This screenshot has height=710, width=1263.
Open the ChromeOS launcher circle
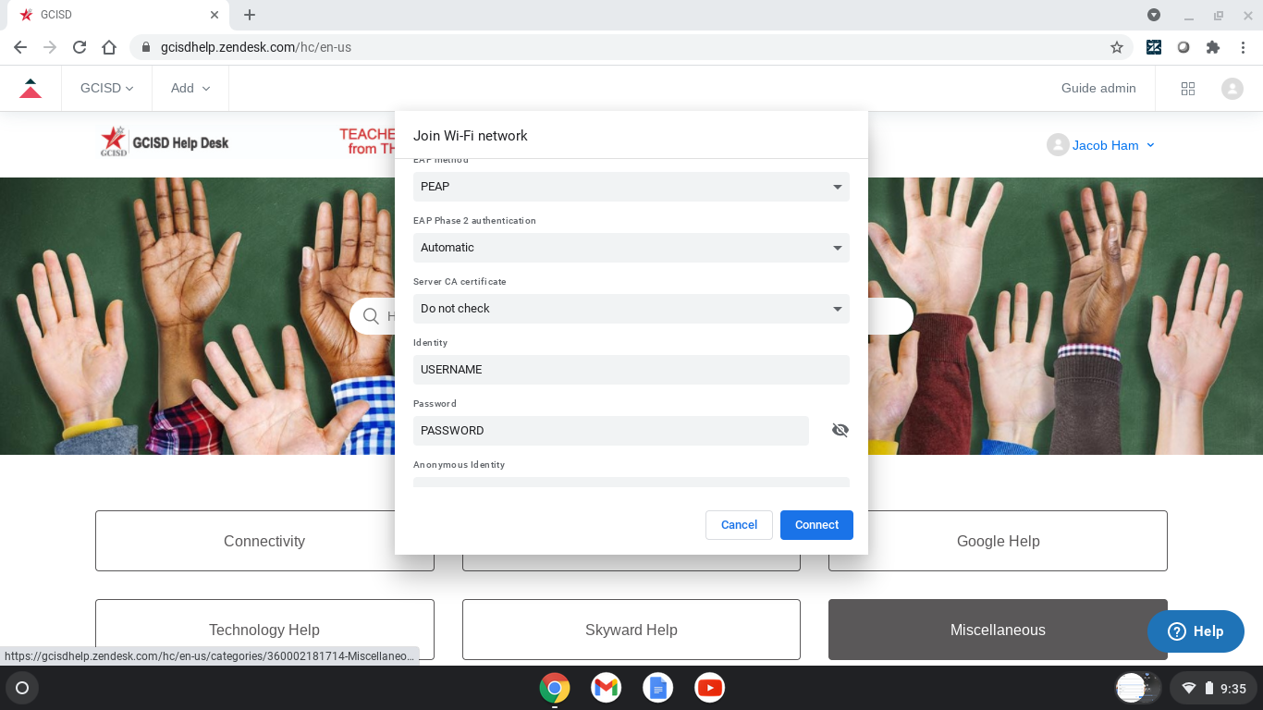[x=22, y=688]
